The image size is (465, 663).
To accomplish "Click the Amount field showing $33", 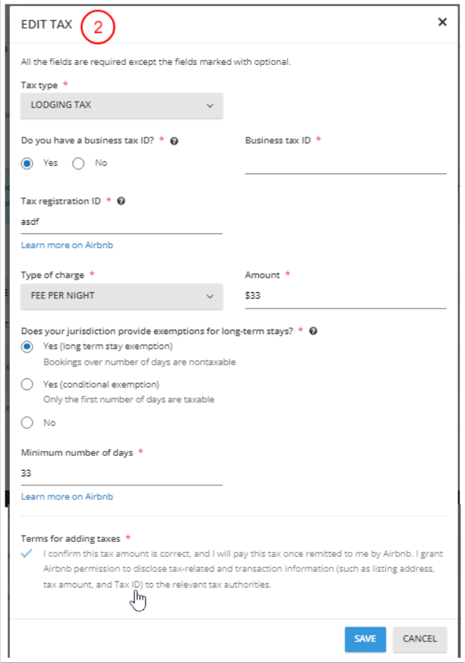I will click(345, 296).
